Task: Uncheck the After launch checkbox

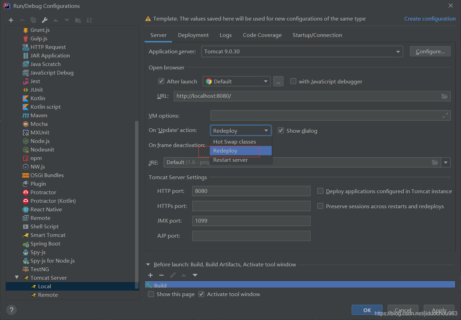Action: (x=161, y=81)
